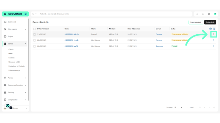Click the Ressources humaines icon

(5, 85)
